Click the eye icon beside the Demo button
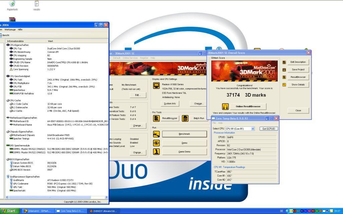Screen dimensions: 343x214 tap(156, 143)
